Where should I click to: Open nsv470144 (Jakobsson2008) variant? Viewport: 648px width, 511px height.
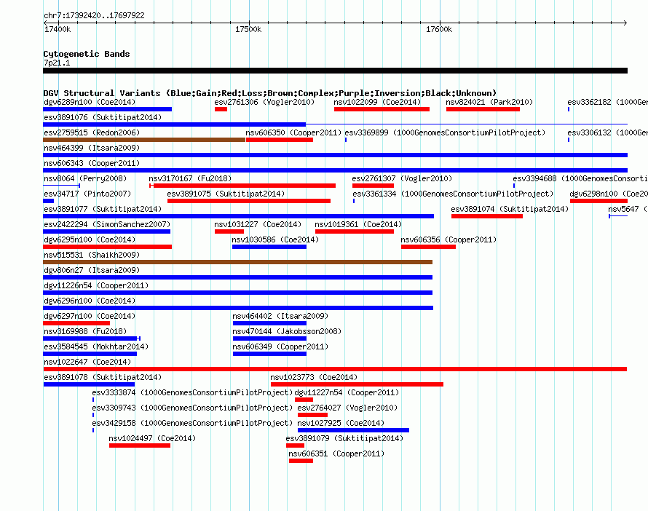tap(287, 331)
